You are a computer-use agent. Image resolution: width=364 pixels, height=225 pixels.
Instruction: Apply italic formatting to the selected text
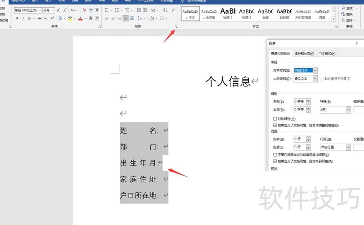click(x=23, y=18)
